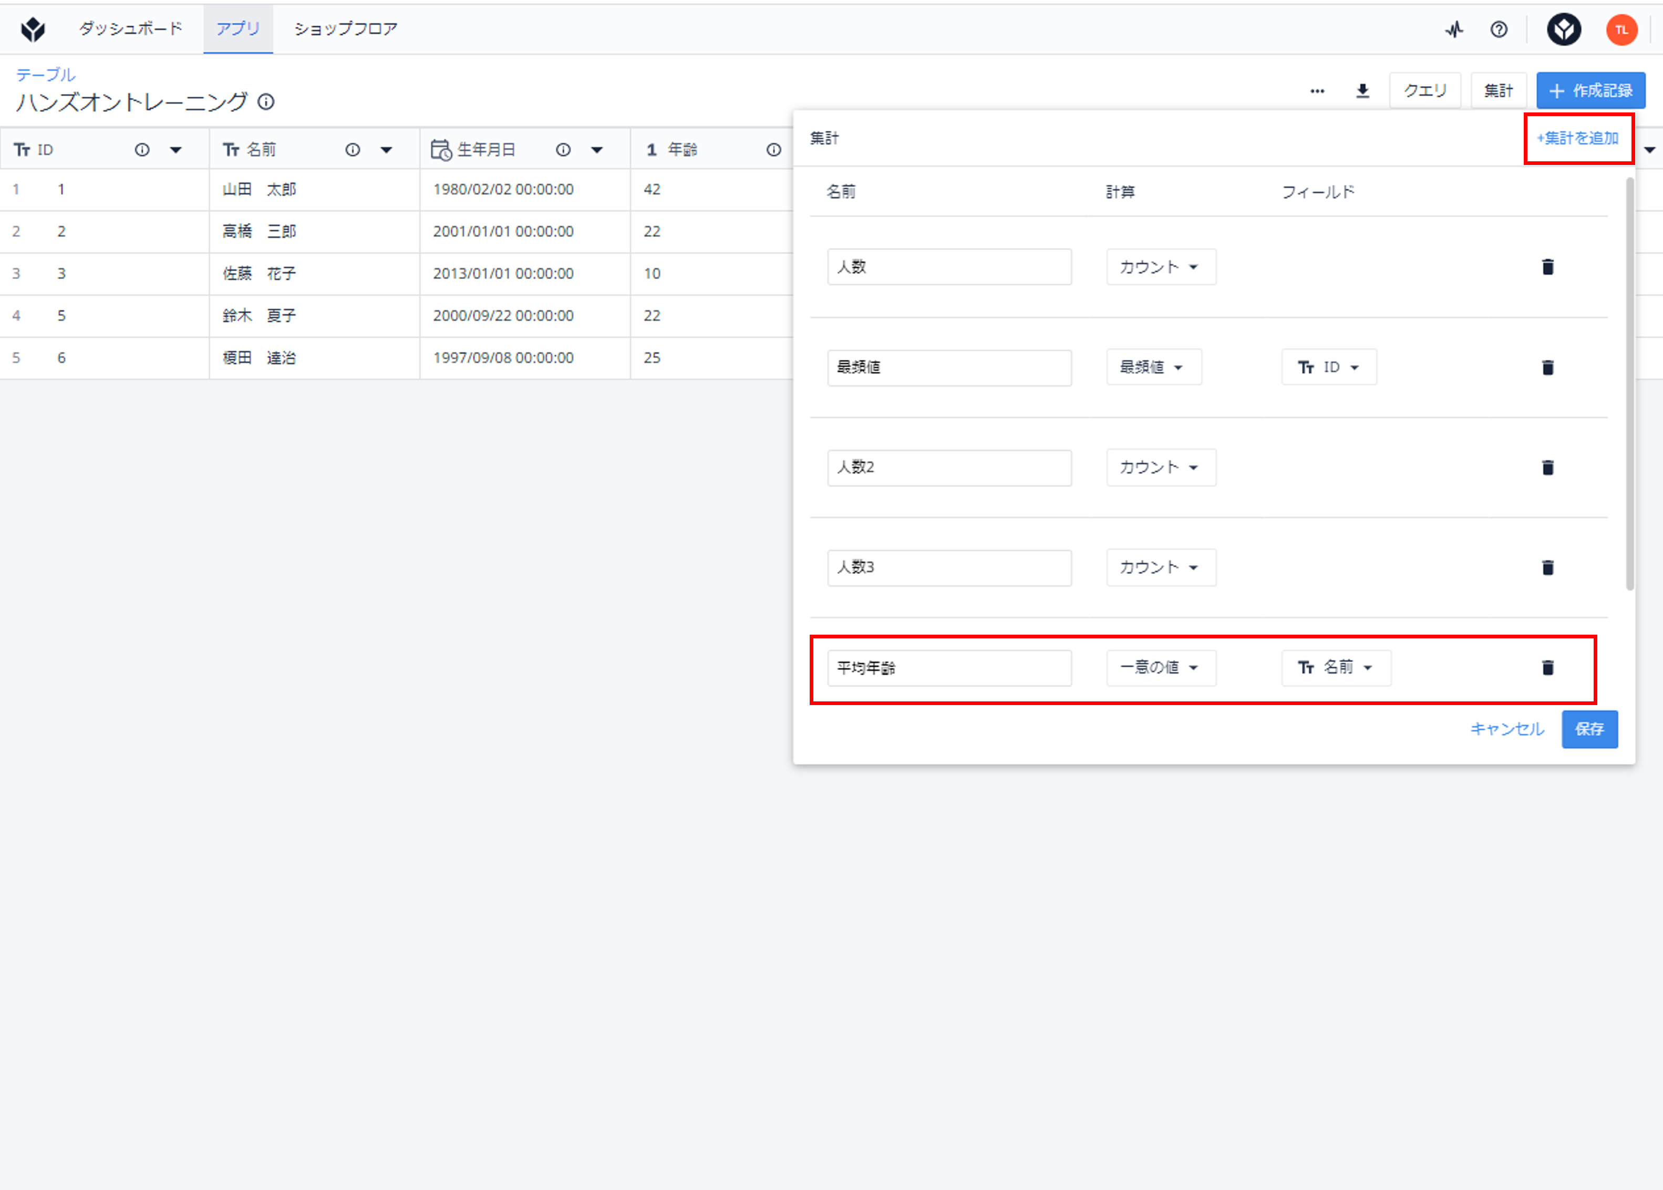Delete the 人数 aggregation with trash icon
Image resolution: width=1663 pixels, height=1190 pixels.
coord(1548,267)
